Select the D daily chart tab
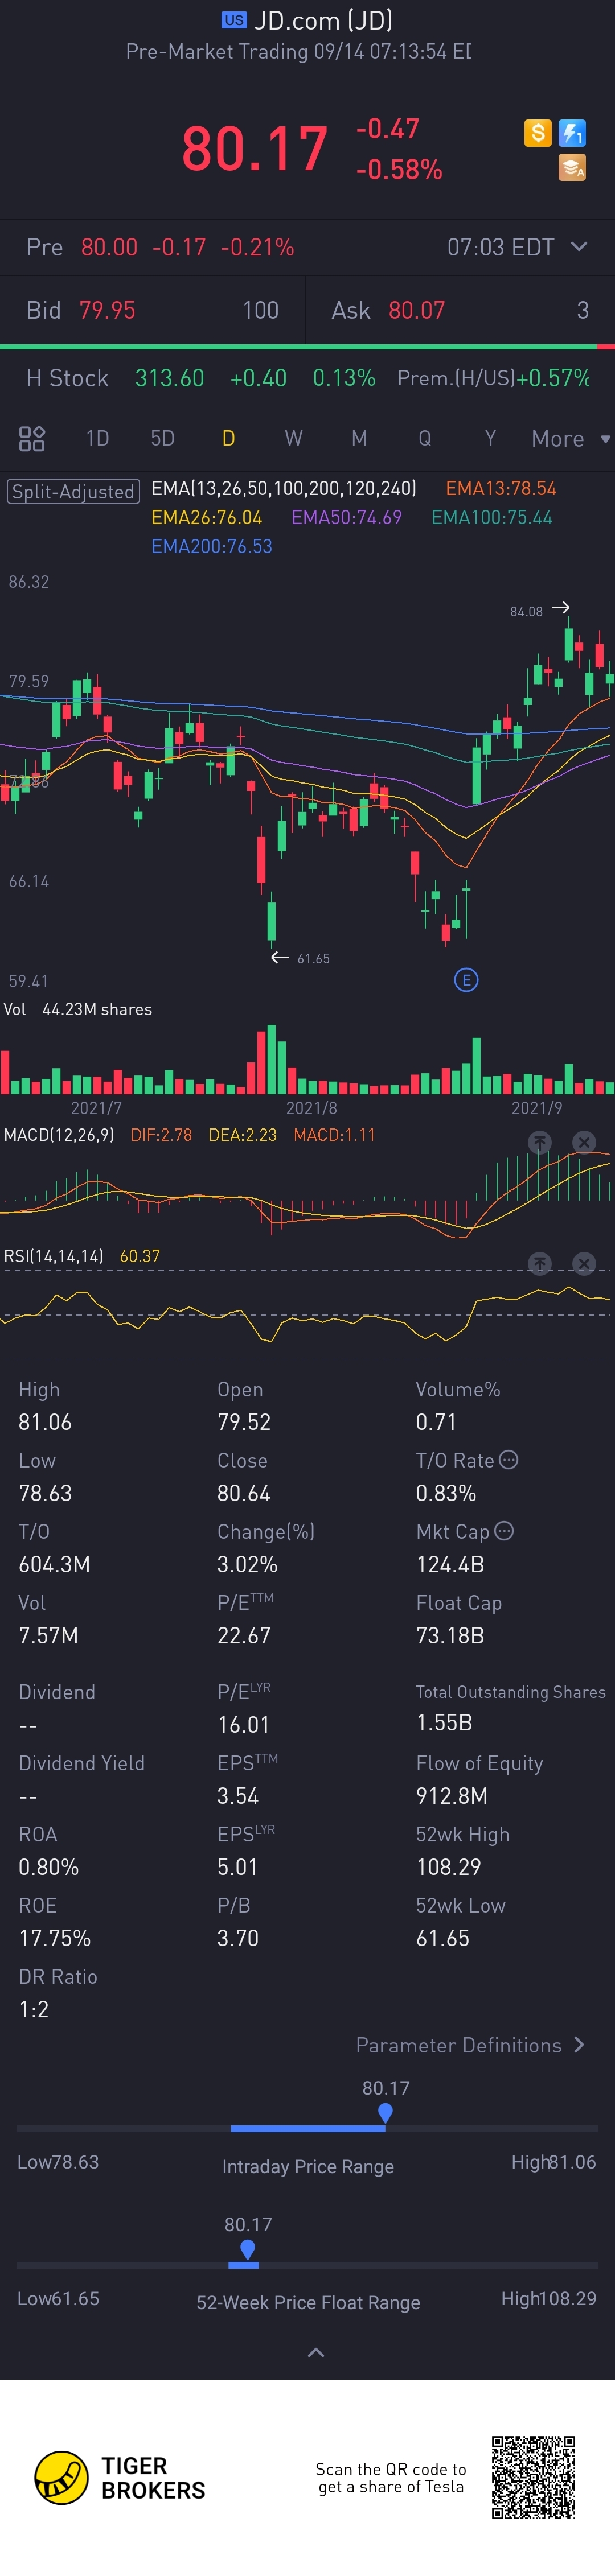Viewport: 615px width, 2576px height. tap(228, 438)
